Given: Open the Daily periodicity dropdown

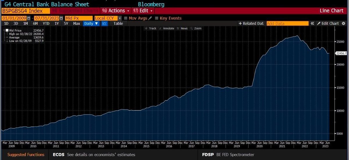Looking at the screenshot, I should point(91,23).
